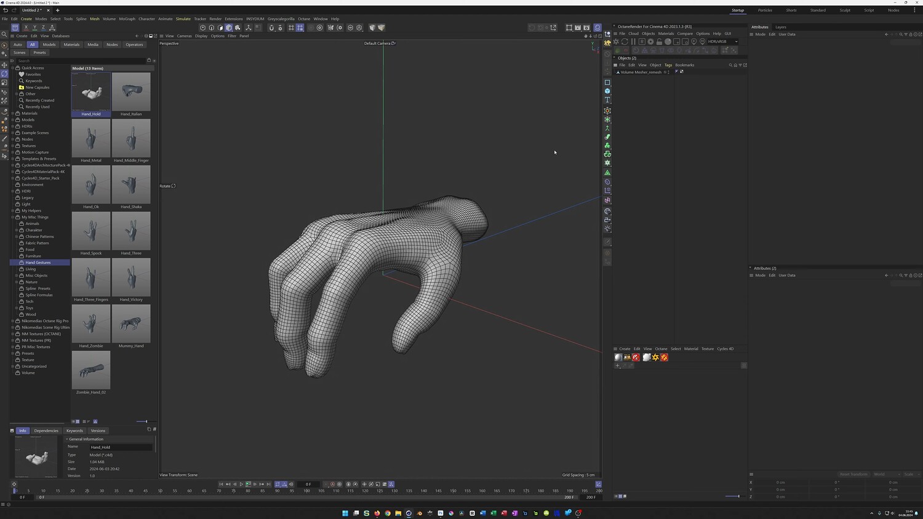Viewport: 923px width, 519px height.
Task: Collapse the General Information section
Action: [66, 439]
